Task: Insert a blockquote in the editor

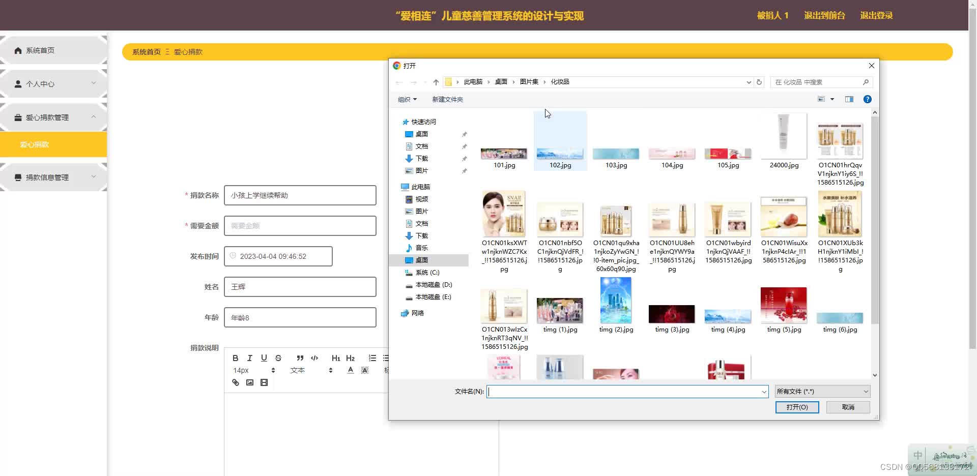Action: coord(300,358)
